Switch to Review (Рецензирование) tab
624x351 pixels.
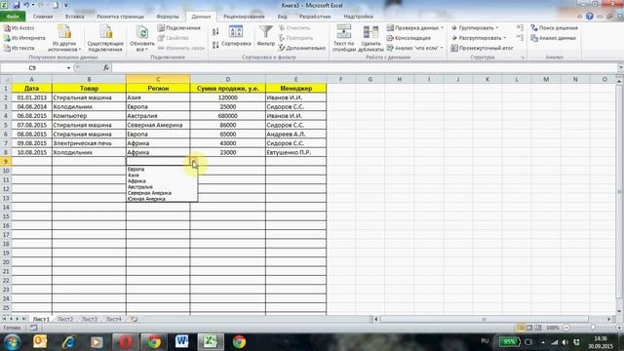(x=244, y=17)
